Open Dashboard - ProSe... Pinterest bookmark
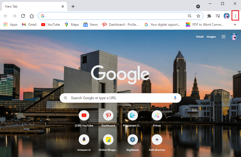The image size is (241, 157). tap(120, 25)
